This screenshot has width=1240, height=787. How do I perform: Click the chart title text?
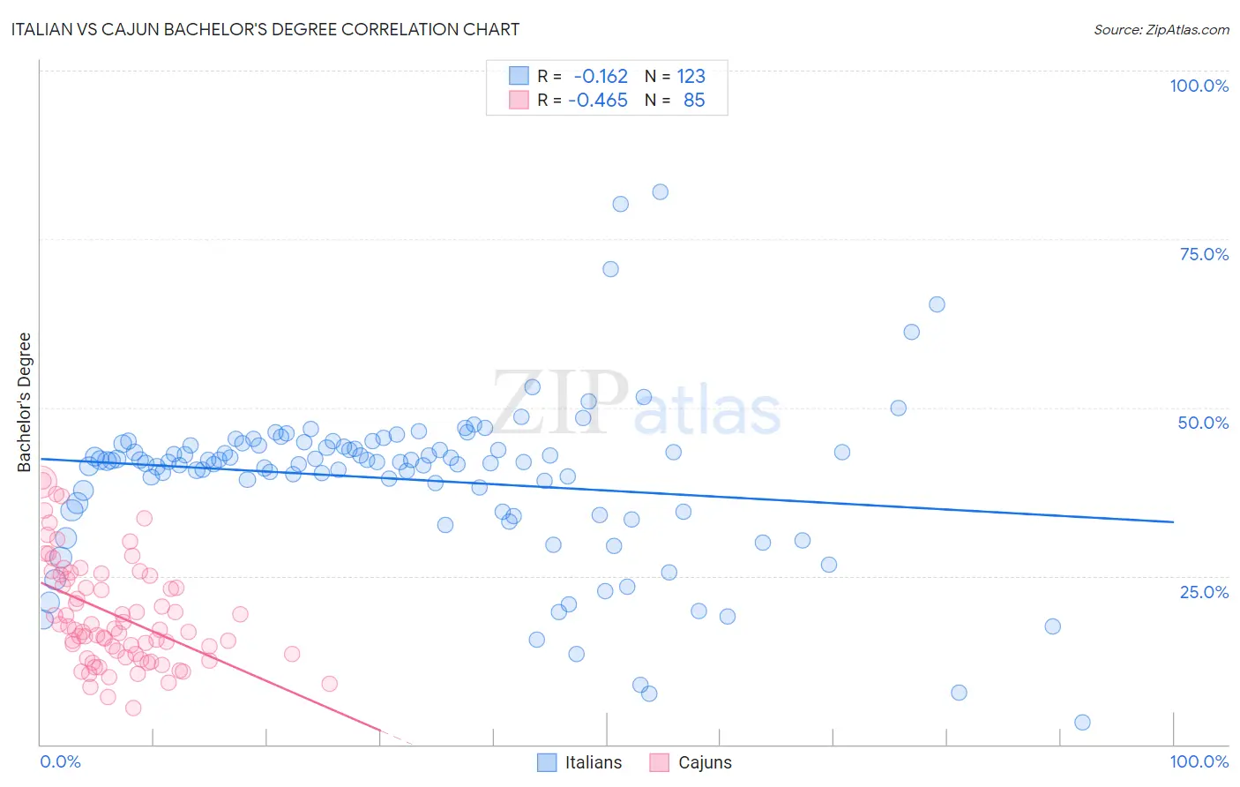[265, 29]
